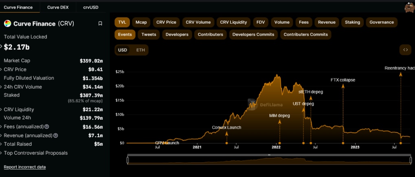Screen dimensions: 415x177
Task: Enable the Developers metric
Action: click(177, 34)
